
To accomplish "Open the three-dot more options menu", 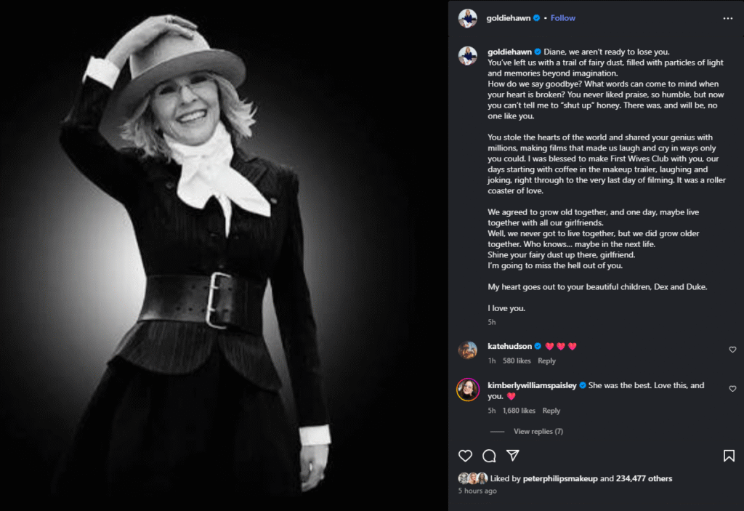I will pyautogui.click(x=727, y=18).
